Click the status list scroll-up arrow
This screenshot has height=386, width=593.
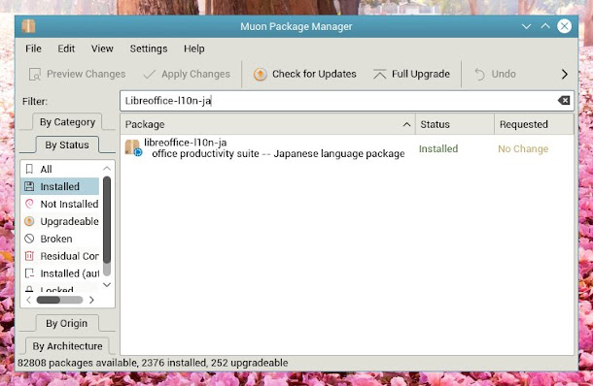click(107, 169)
